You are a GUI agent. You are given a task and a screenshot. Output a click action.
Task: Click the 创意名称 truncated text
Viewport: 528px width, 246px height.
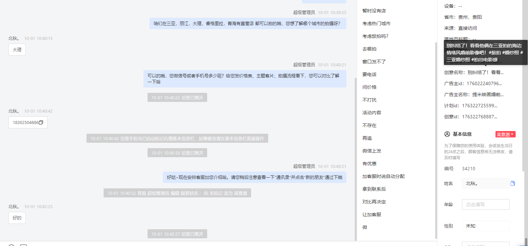(474, 72)
